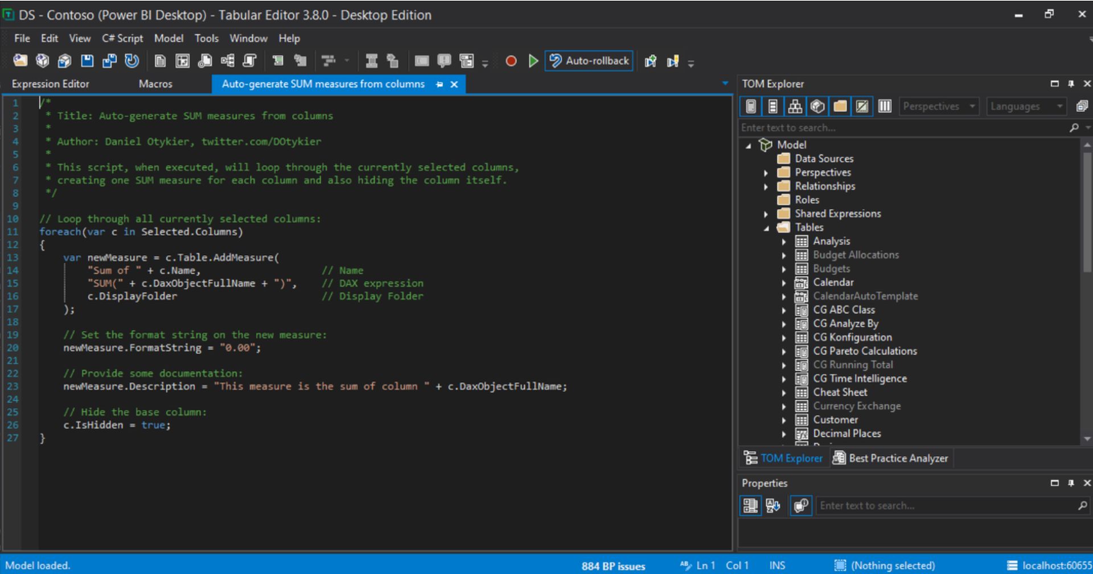Expand the Customer table node

(x=784, y=420)
